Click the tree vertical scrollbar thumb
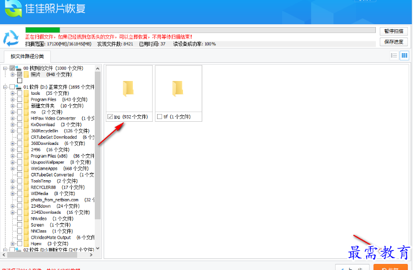This screenshot has height=270, width=415. click(x=98, y=145)
